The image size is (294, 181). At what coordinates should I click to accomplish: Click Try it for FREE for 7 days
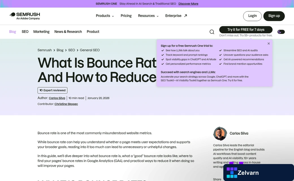tap(246, 30)
